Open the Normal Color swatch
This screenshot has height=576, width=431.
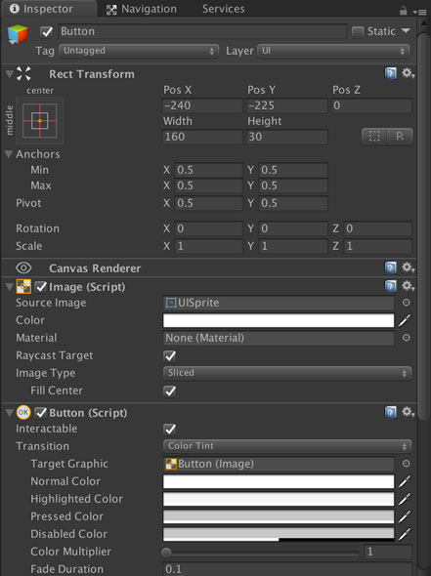click(x=279, y=481)
